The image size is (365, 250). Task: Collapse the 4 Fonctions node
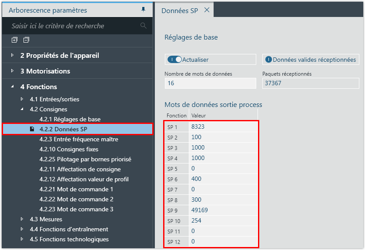coord(13,87)
